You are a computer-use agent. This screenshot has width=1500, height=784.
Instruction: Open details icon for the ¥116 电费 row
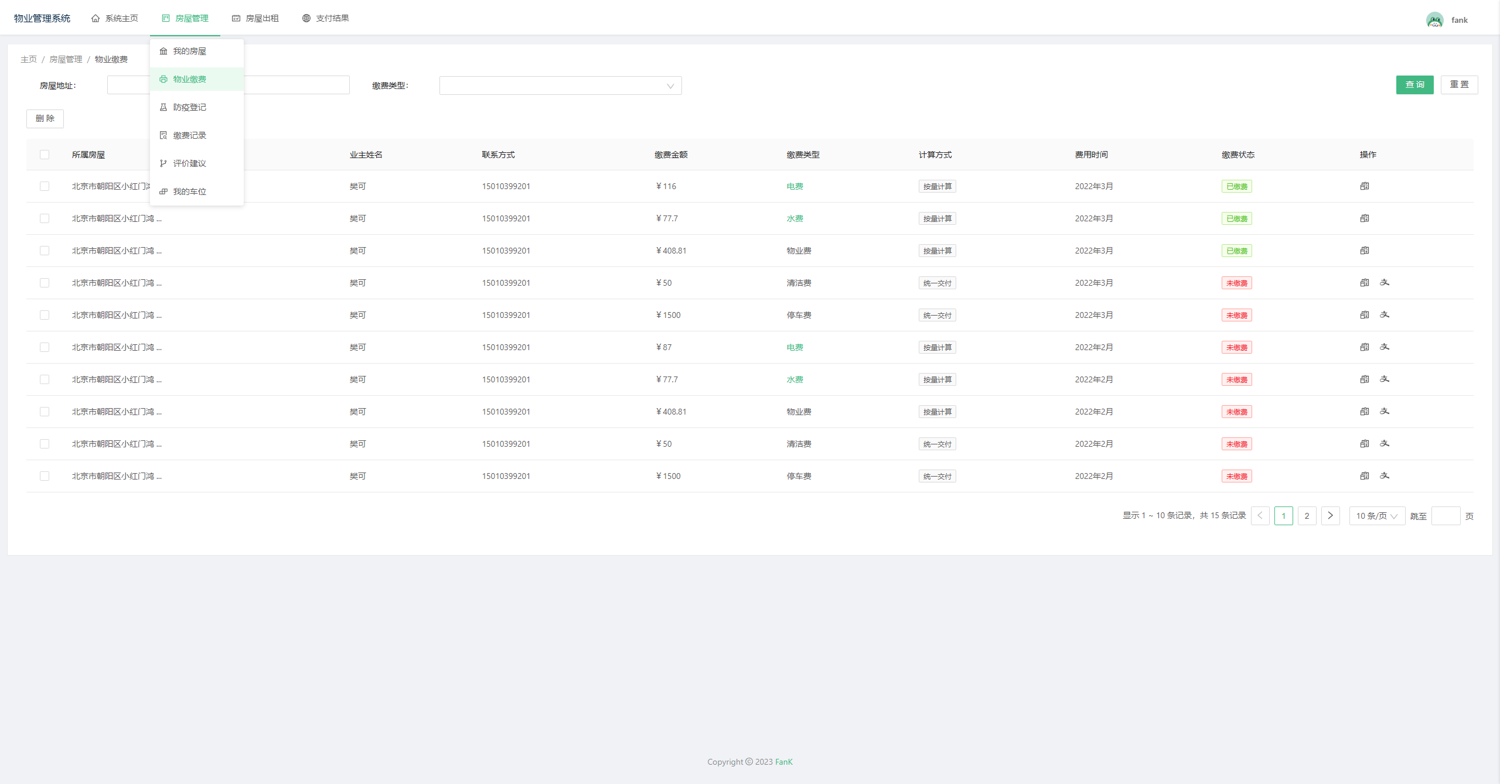[1365, 186]
